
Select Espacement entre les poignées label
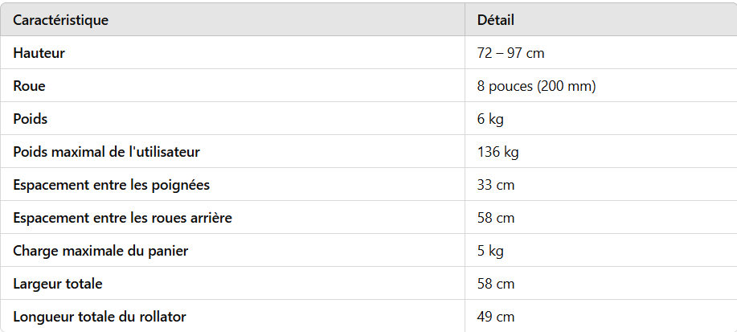click(x=112, y=185)
